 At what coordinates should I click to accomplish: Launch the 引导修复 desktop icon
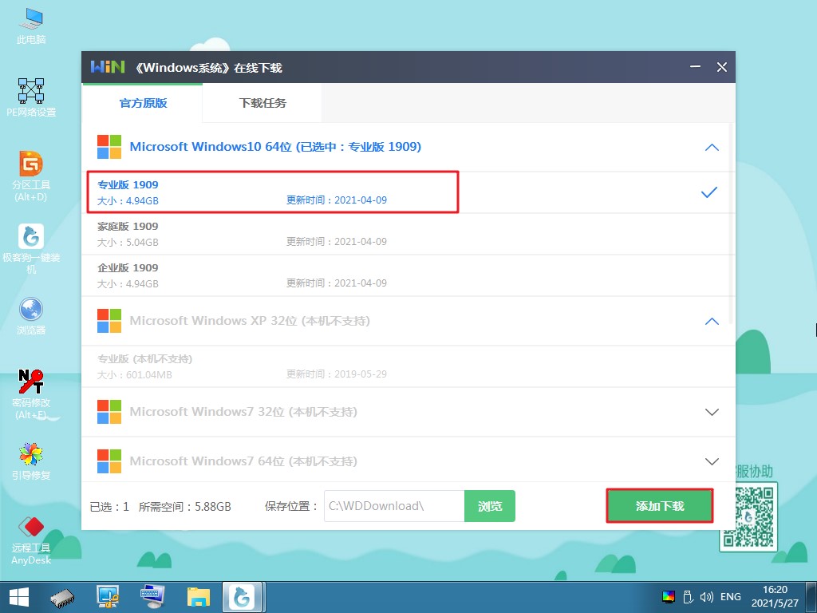31,461
